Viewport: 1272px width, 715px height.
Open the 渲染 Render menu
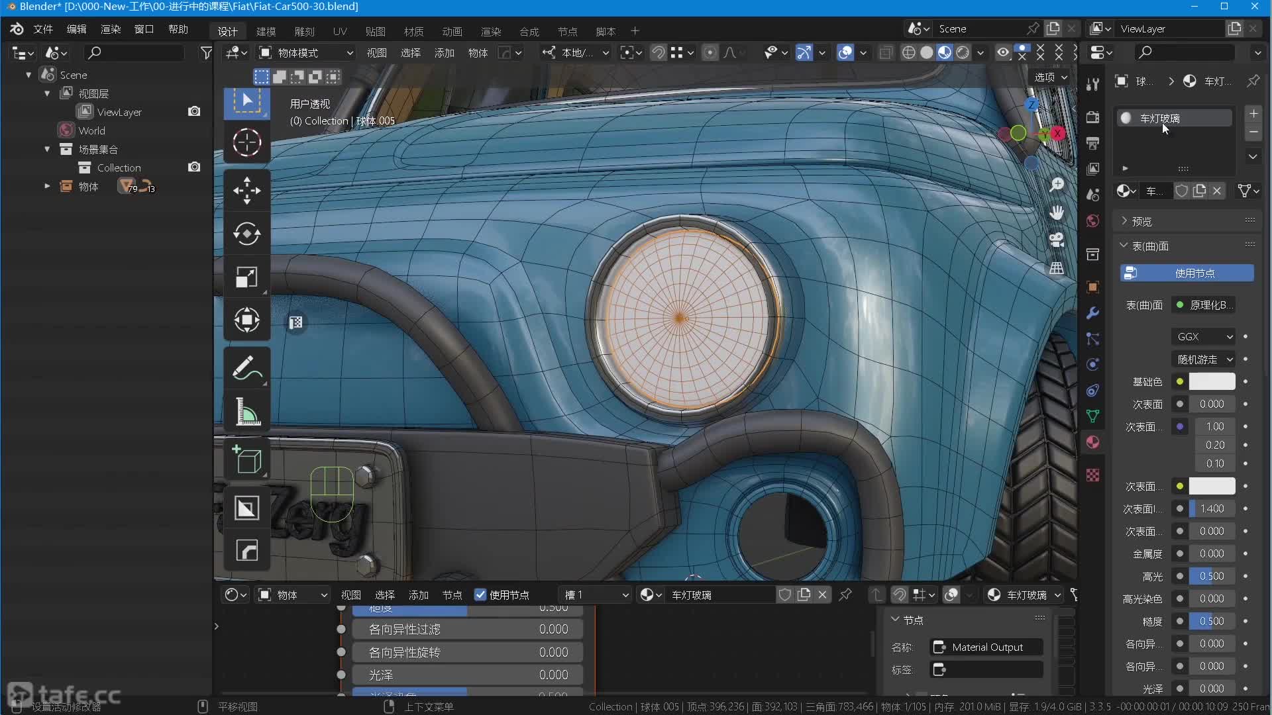[111, 29]
